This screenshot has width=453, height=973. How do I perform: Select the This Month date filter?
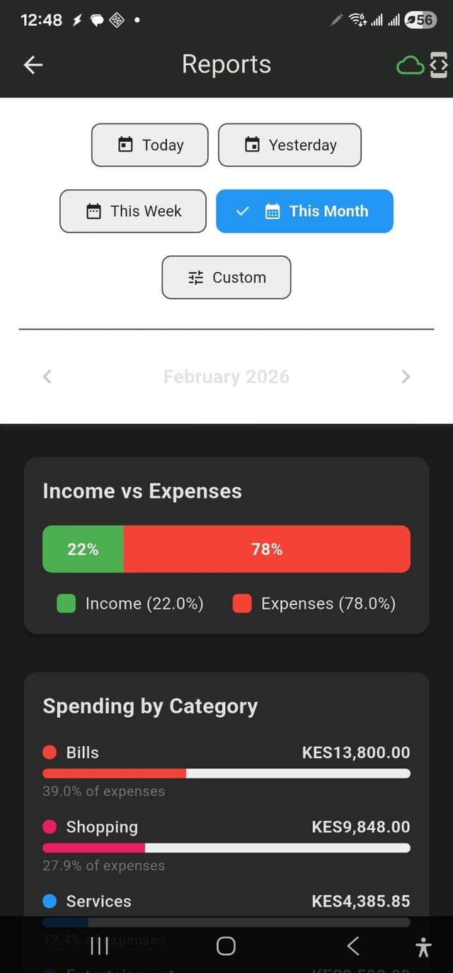click(304, 210)
